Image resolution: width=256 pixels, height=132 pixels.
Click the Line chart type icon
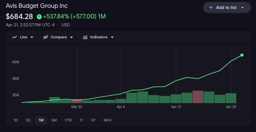tap(15, 37)
